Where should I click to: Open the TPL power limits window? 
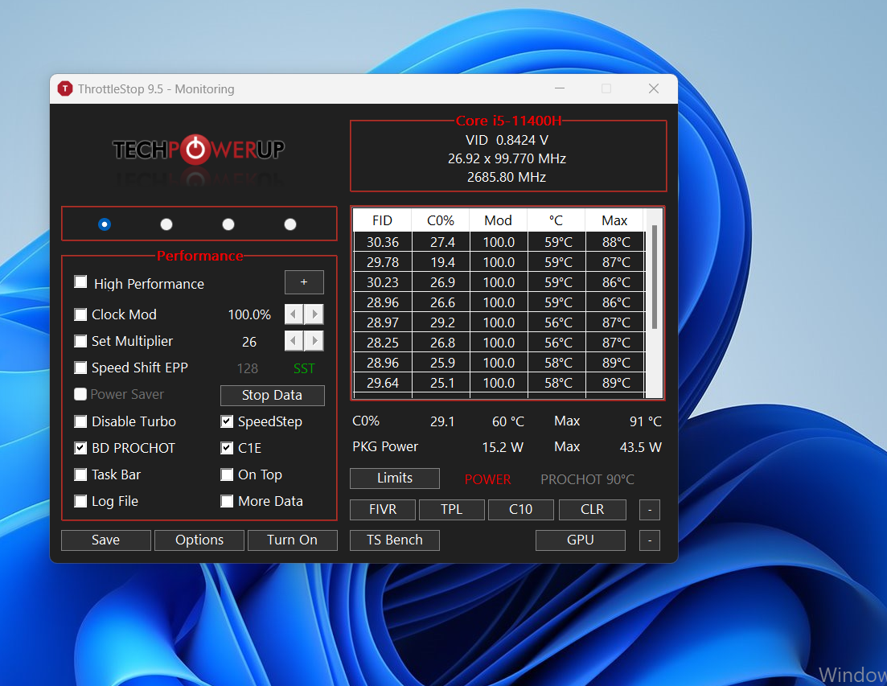451,510
